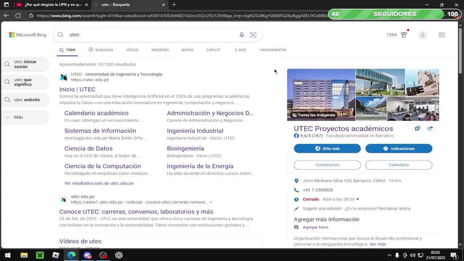Click the Contáctanos button
The image size is (464, 261).
click(327, 165)
